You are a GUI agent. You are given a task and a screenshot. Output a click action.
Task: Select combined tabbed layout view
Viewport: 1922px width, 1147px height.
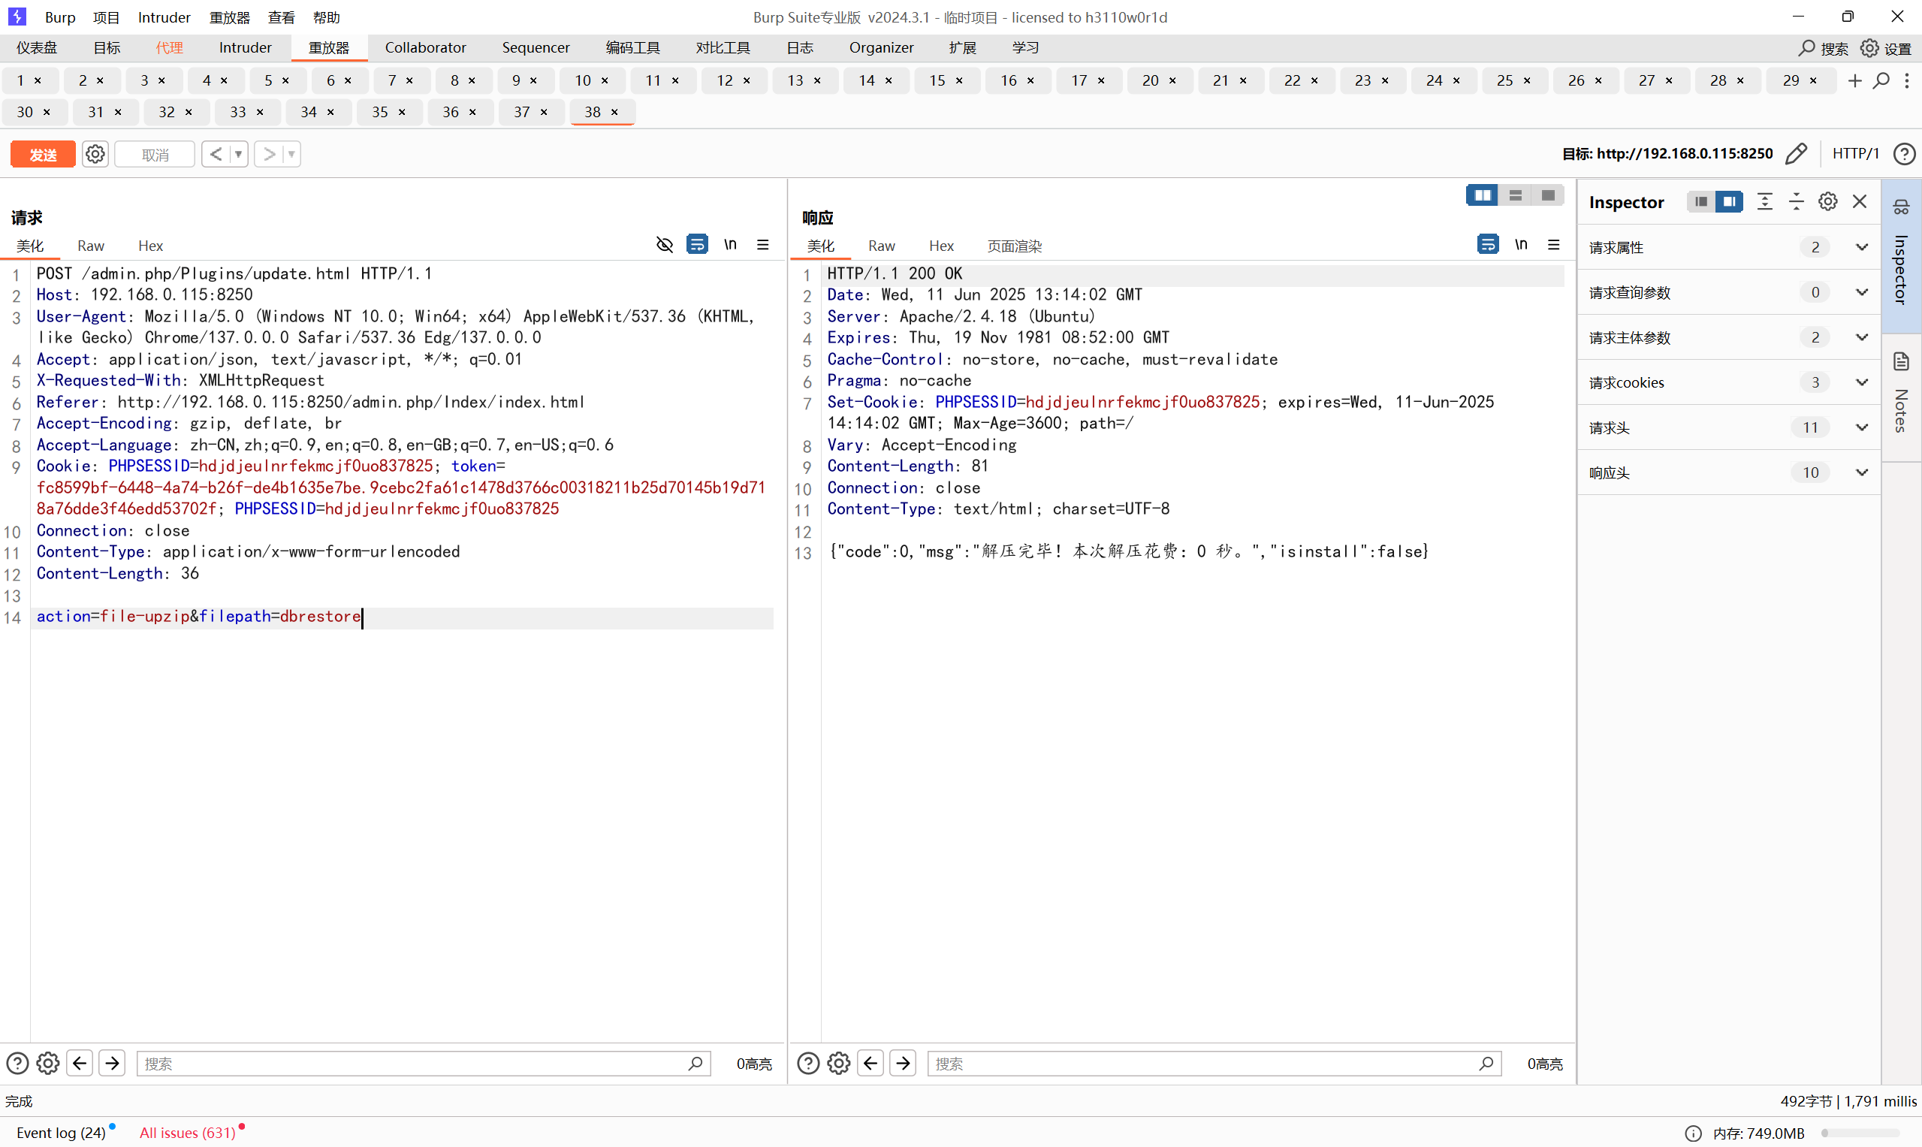(1548, 195)
